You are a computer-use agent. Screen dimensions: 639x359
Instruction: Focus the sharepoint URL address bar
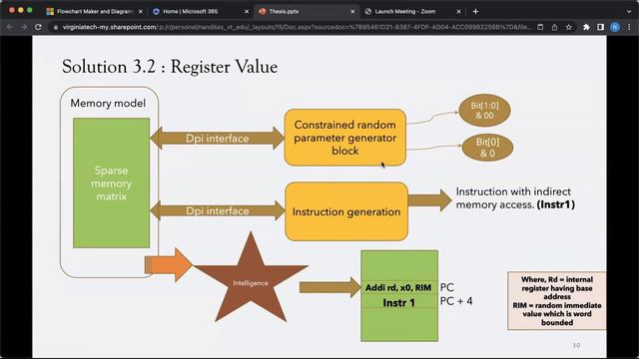click(297, 27)
